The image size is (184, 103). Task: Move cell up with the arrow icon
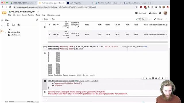click(x=143, y=78)
